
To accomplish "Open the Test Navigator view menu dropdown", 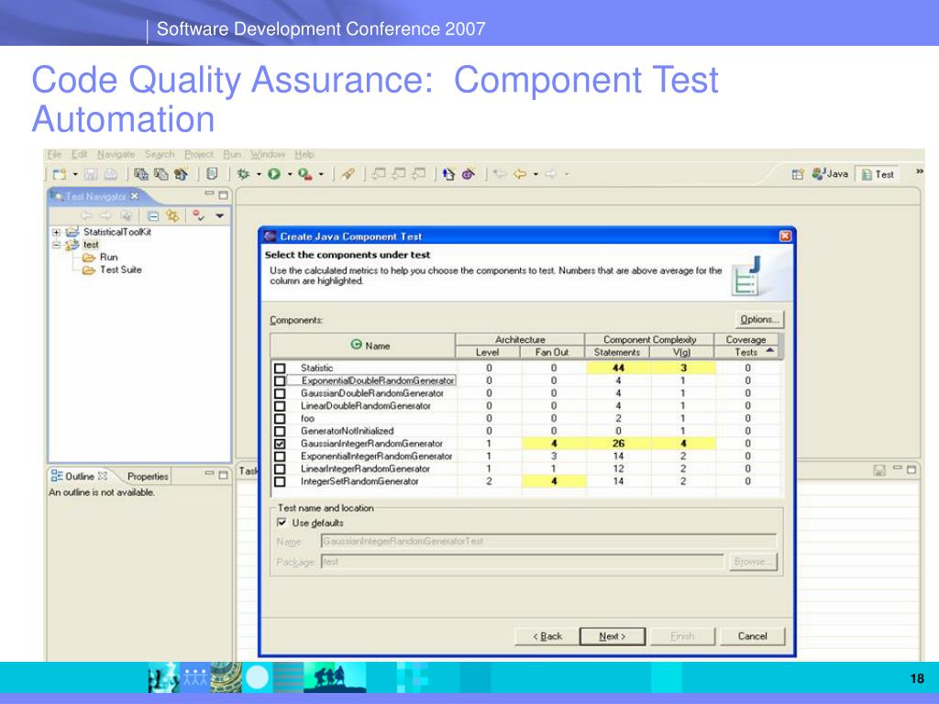I will pos(219,216).
